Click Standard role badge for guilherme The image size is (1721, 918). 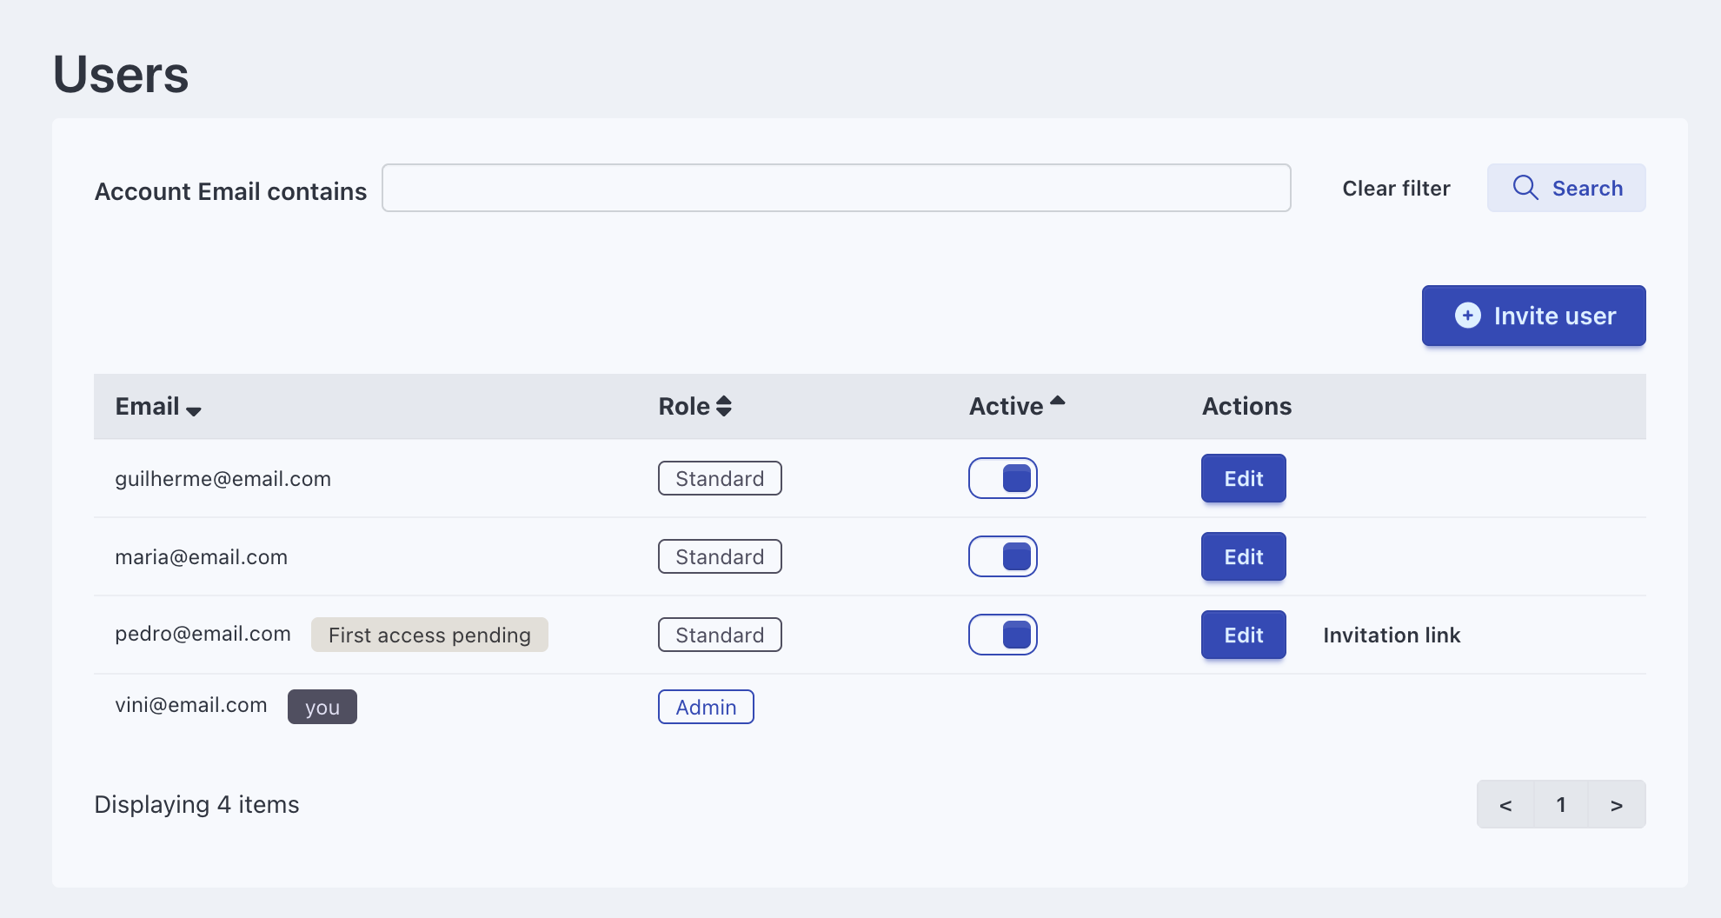pyautogui.click(x=720, y=478)
